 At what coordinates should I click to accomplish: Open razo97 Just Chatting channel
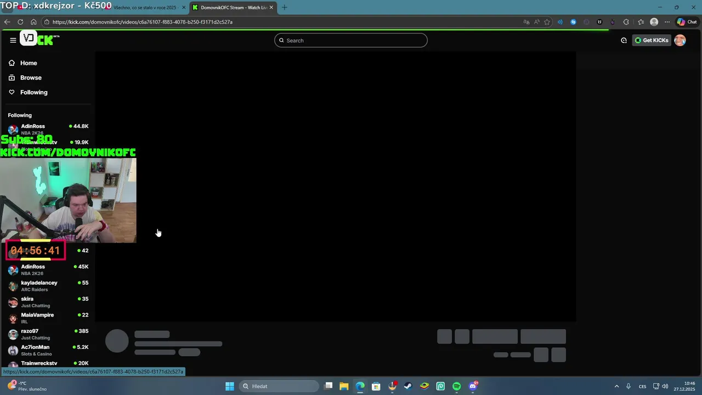[x=48, y=334]
